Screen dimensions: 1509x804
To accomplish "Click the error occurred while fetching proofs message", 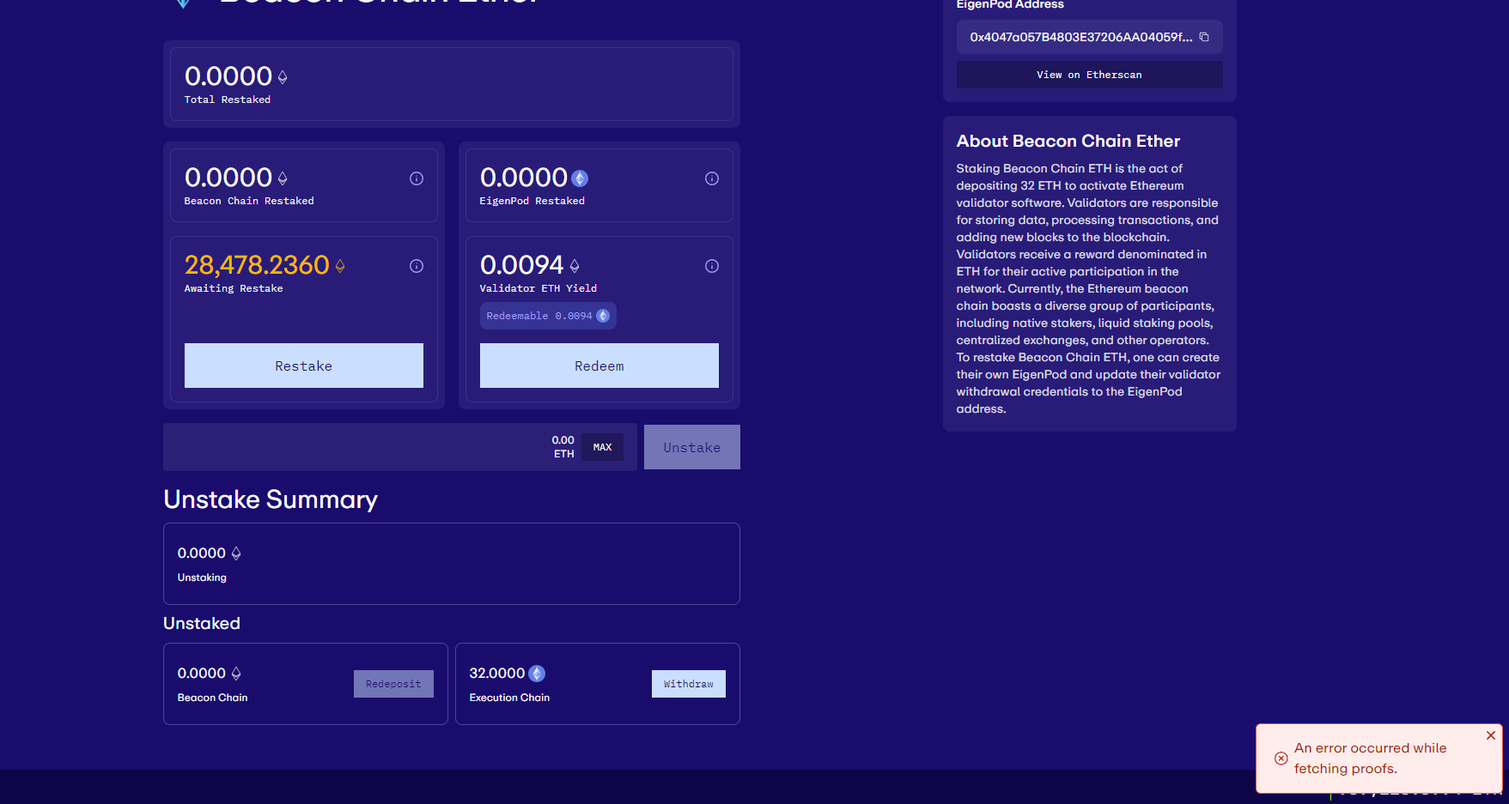I will pos(1371,759).
